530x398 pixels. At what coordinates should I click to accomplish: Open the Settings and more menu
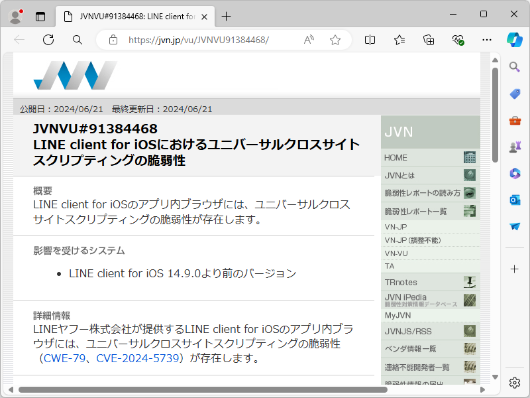tap(487, 40)
